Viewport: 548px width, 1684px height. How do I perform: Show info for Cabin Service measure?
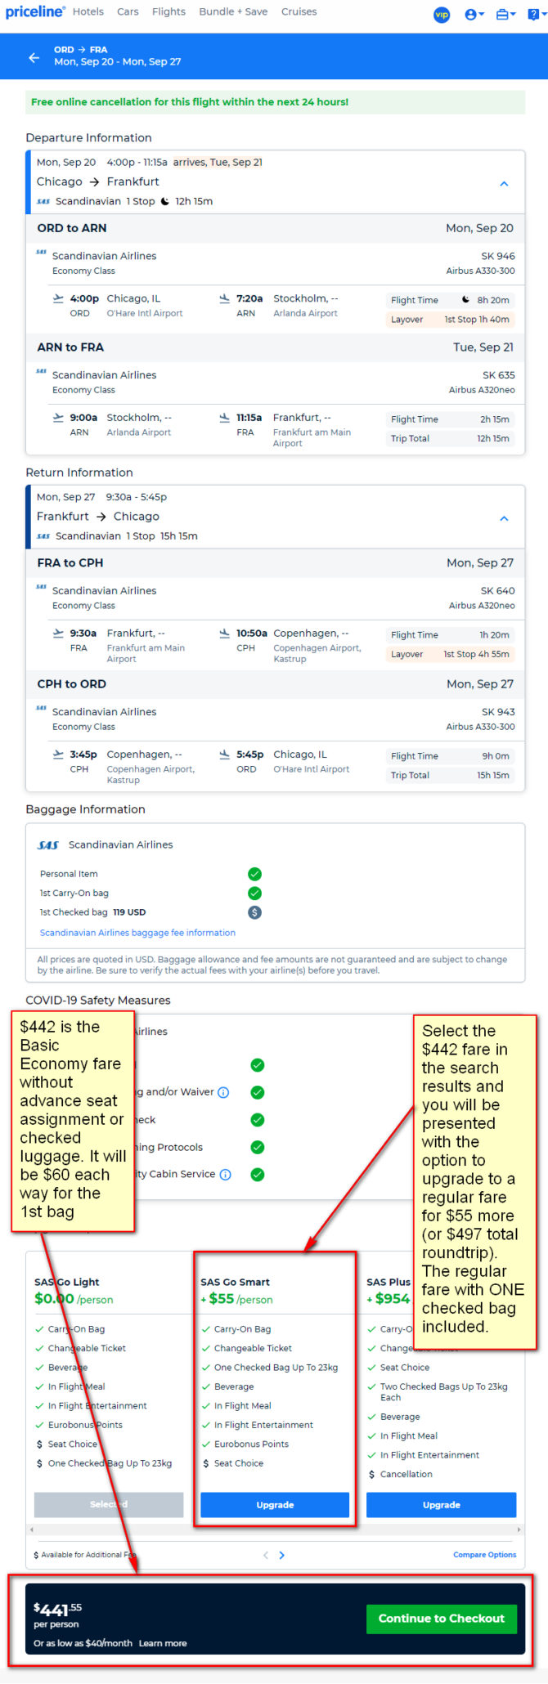coord(226,1175)
